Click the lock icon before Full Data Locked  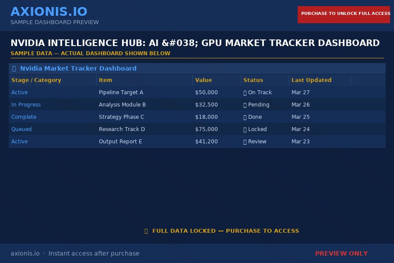click(146, 231)
